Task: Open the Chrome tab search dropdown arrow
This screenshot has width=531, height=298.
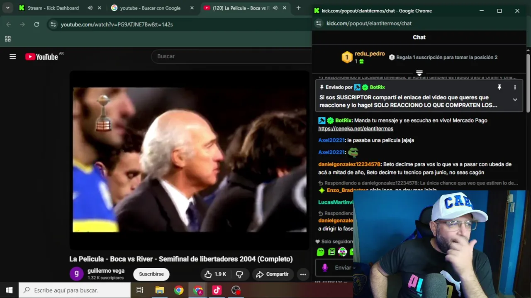Action: coord(7,8)
